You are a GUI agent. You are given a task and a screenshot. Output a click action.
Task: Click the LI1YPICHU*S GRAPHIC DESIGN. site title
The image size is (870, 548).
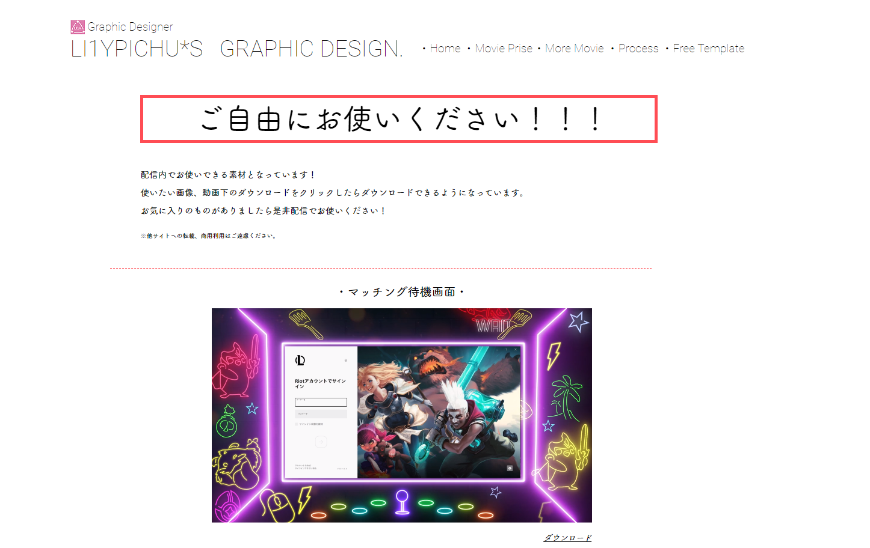pyautogui.click(x=236, y=49)
